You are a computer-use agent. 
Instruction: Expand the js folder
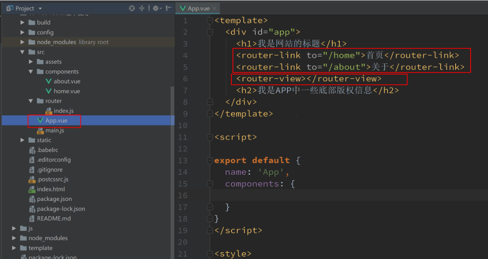click(14, 228)
